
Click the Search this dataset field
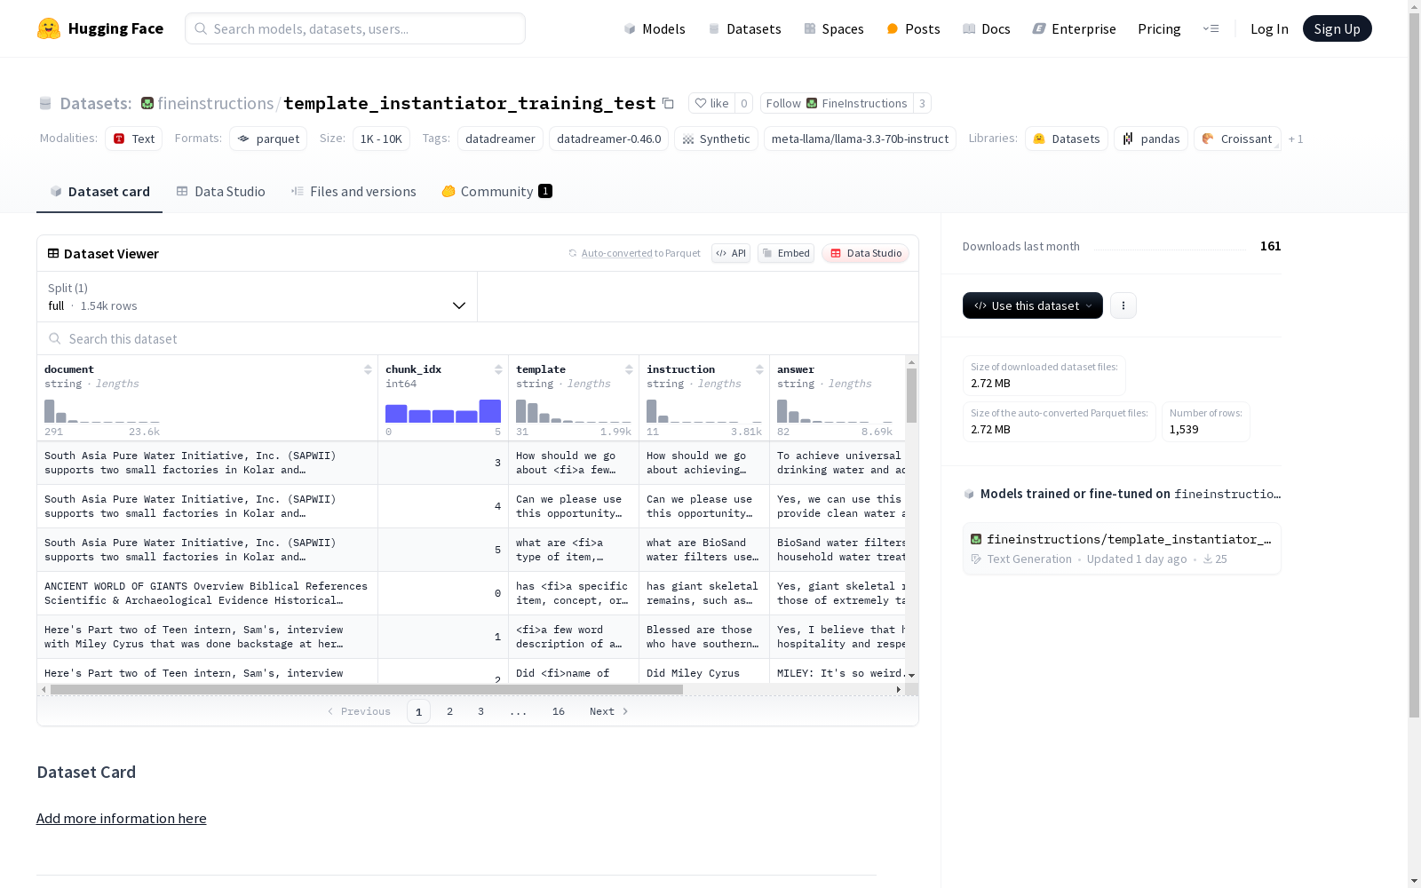478,338
